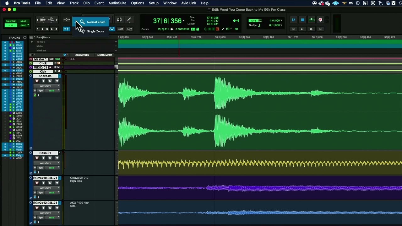
Task: Recall zoom preset 1
Action: (x=37, y=29)
